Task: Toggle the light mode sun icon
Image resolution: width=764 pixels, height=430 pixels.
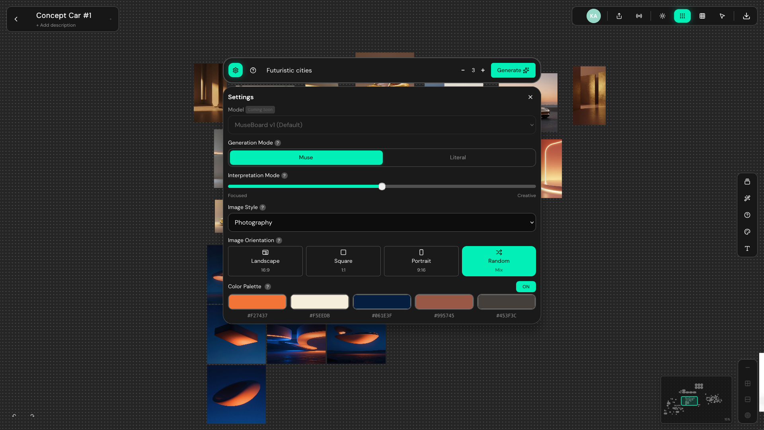Action: (663, 16)
